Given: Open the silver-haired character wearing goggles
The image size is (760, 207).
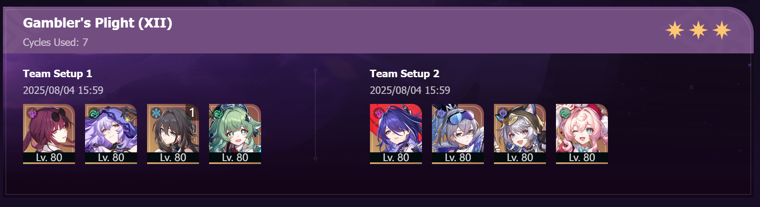Looking at the screenshot, I should pos(458,134).
